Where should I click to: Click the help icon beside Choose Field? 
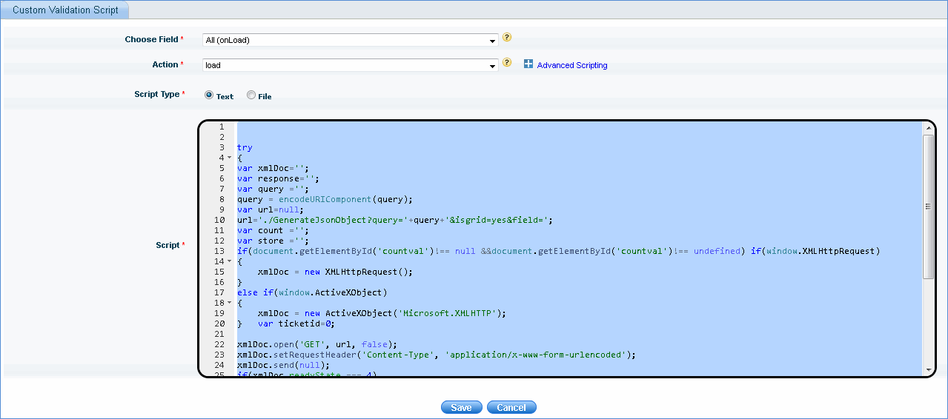507,37
